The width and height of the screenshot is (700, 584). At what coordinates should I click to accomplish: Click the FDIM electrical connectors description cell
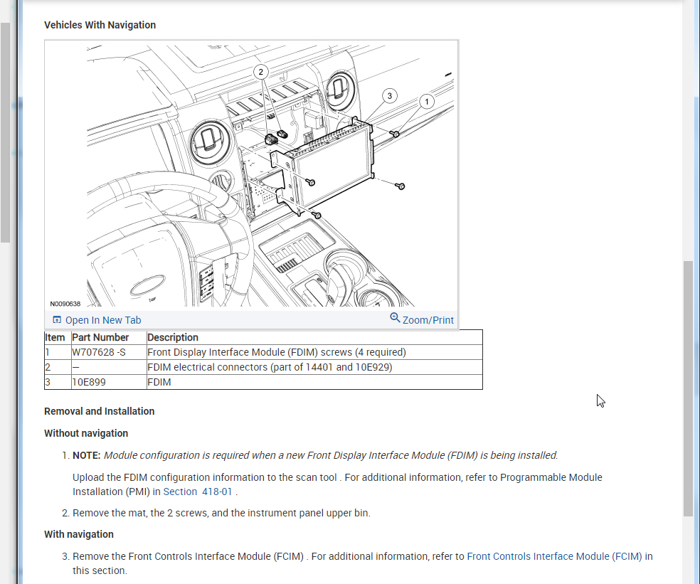[270, 367]
